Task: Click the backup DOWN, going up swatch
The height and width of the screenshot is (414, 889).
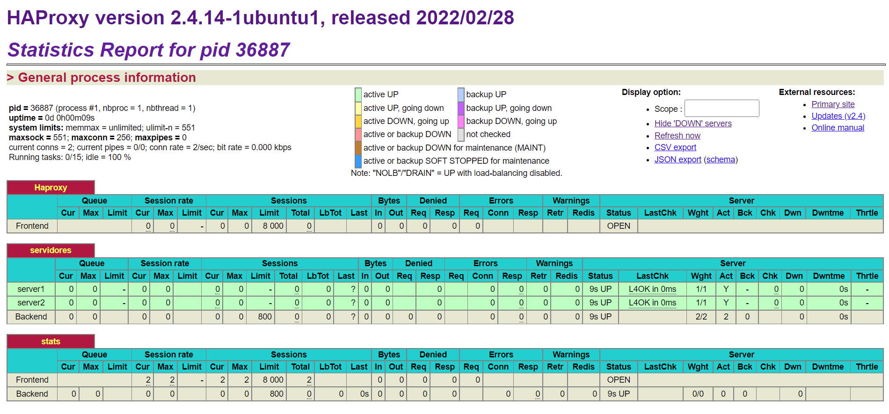Action: pyautogui.click(x=461, y=121)
